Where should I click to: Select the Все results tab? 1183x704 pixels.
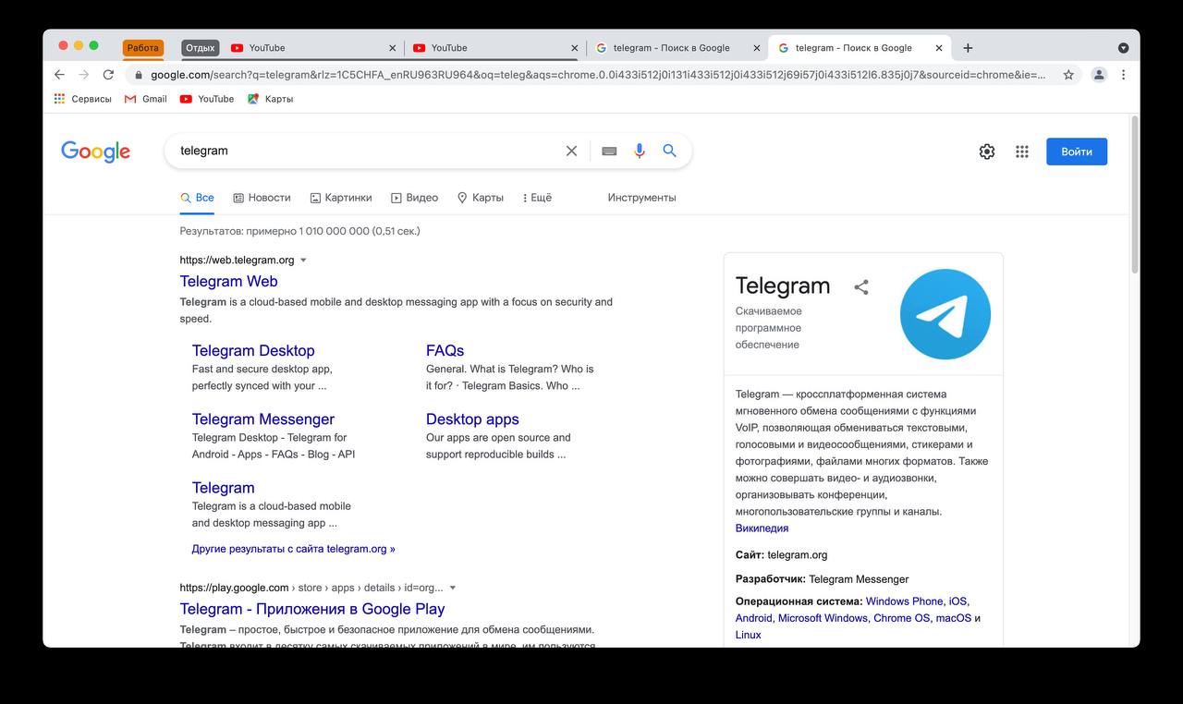pos(197,198)
